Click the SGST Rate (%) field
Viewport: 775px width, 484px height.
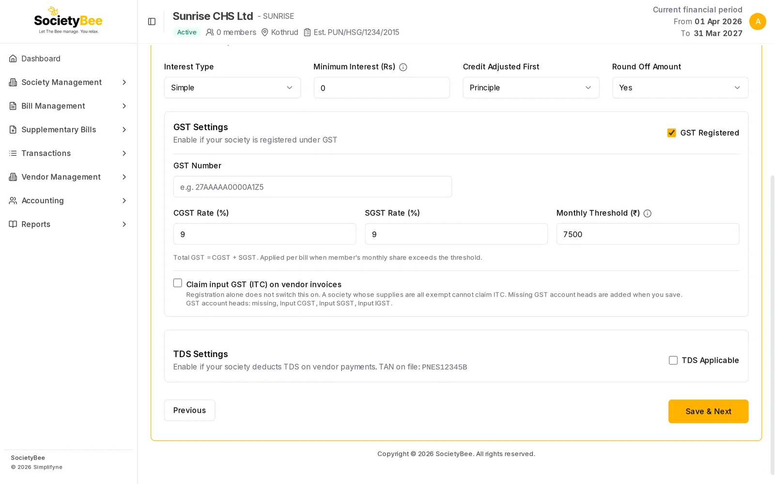(456, 234)
